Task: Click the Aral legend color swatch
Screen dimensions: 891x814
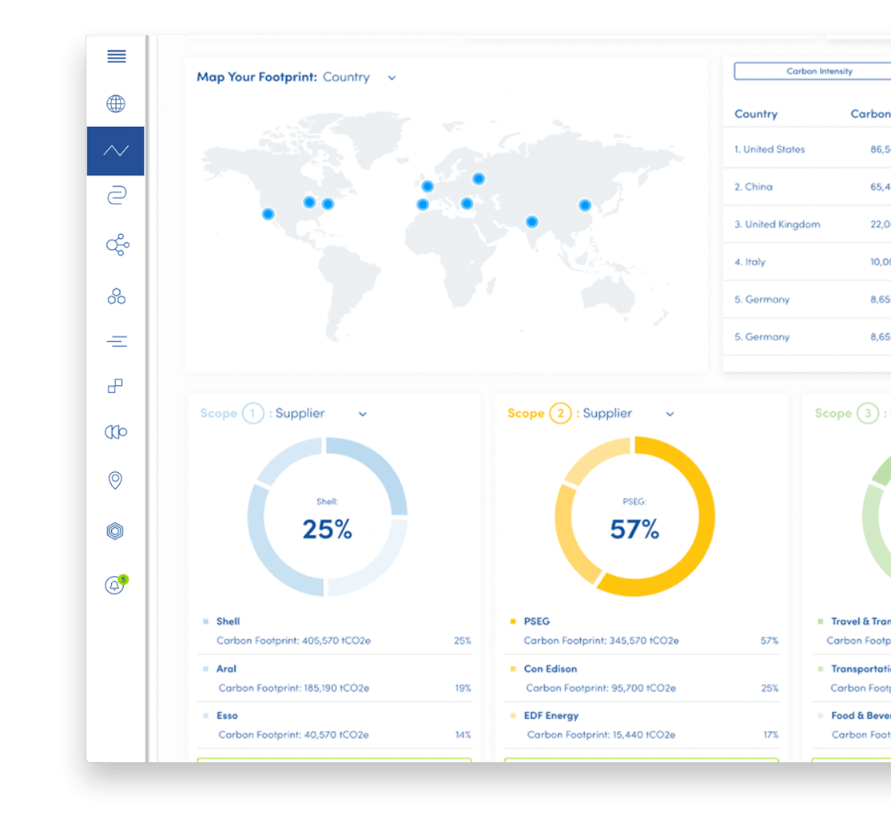Action: (205, 669)
